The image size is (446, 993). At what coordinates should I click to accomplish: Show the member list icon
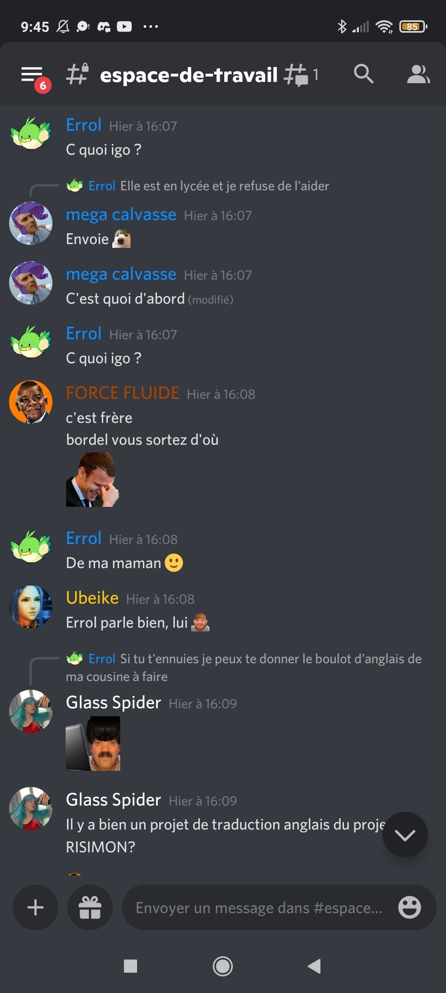[x=418, y=74]
